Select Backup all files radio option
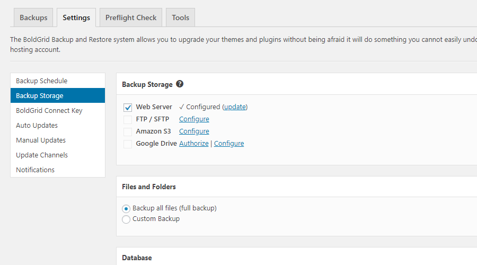This screenshot has height=265, width=477. (x=126, y=208)
